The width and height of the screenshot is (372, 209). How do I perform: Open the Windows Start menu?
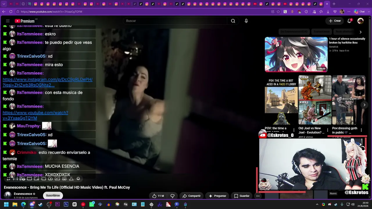6,204
